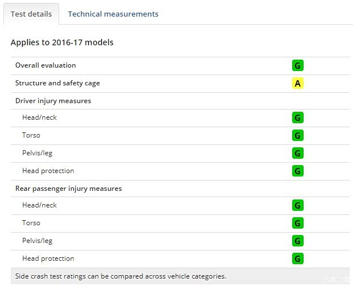
Task: Click the Structure and safety cage label
Action: (x=57, y=83)
